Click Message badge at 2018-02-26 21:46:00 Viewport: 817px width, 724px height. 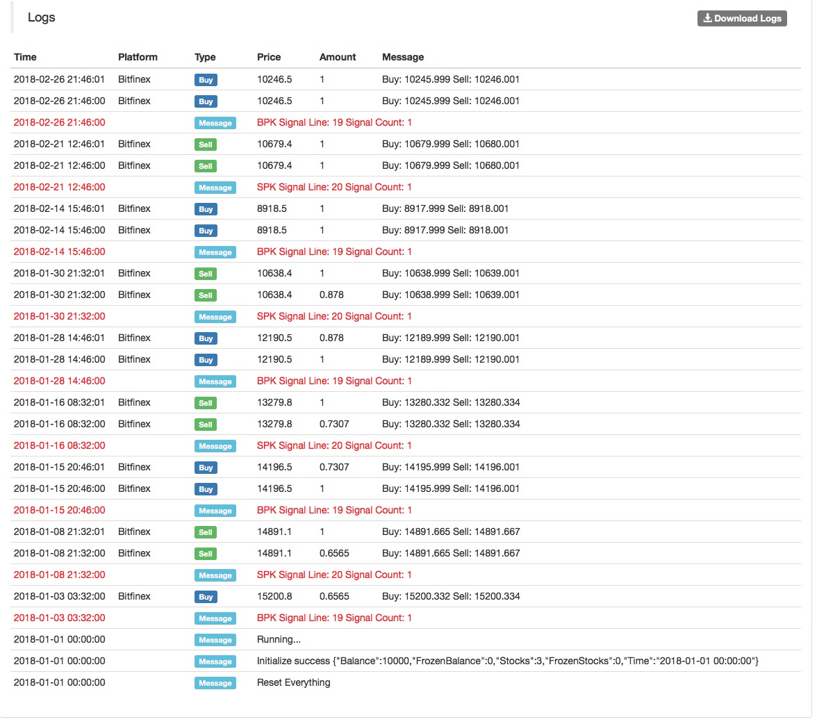(215, 123)
